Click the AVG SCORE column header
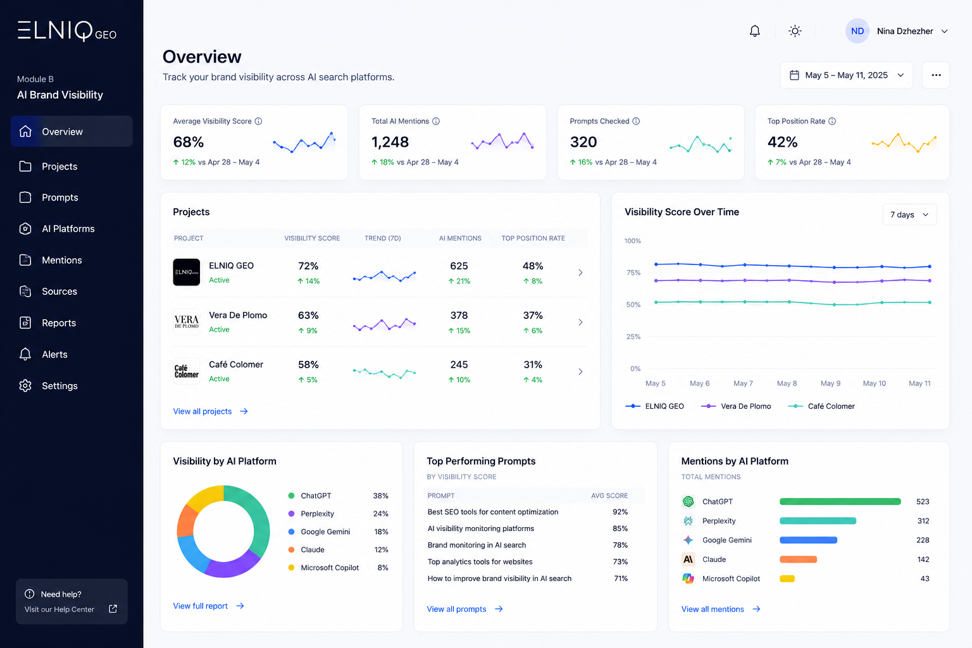972x648 pixels. pos(609,496)
